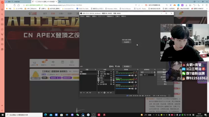Open the browser downloads icon
The height and width of the screenshot is (117, 209).
(186, 5)
